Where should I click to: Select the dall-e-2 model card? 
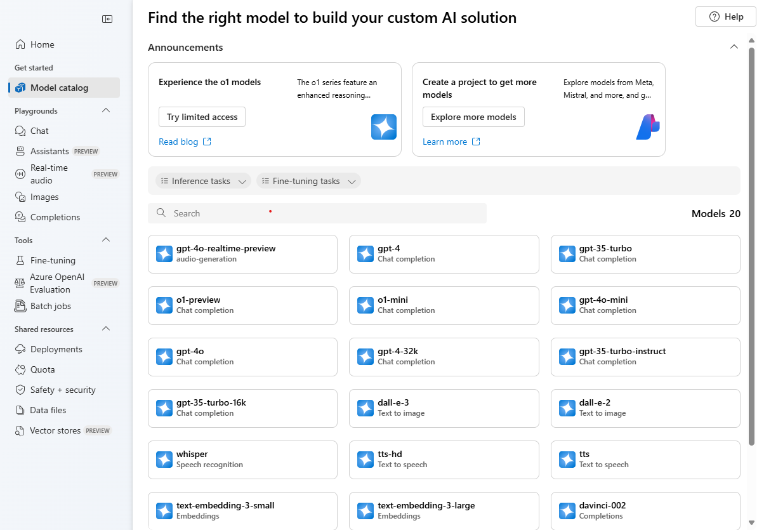coord(645,408)
